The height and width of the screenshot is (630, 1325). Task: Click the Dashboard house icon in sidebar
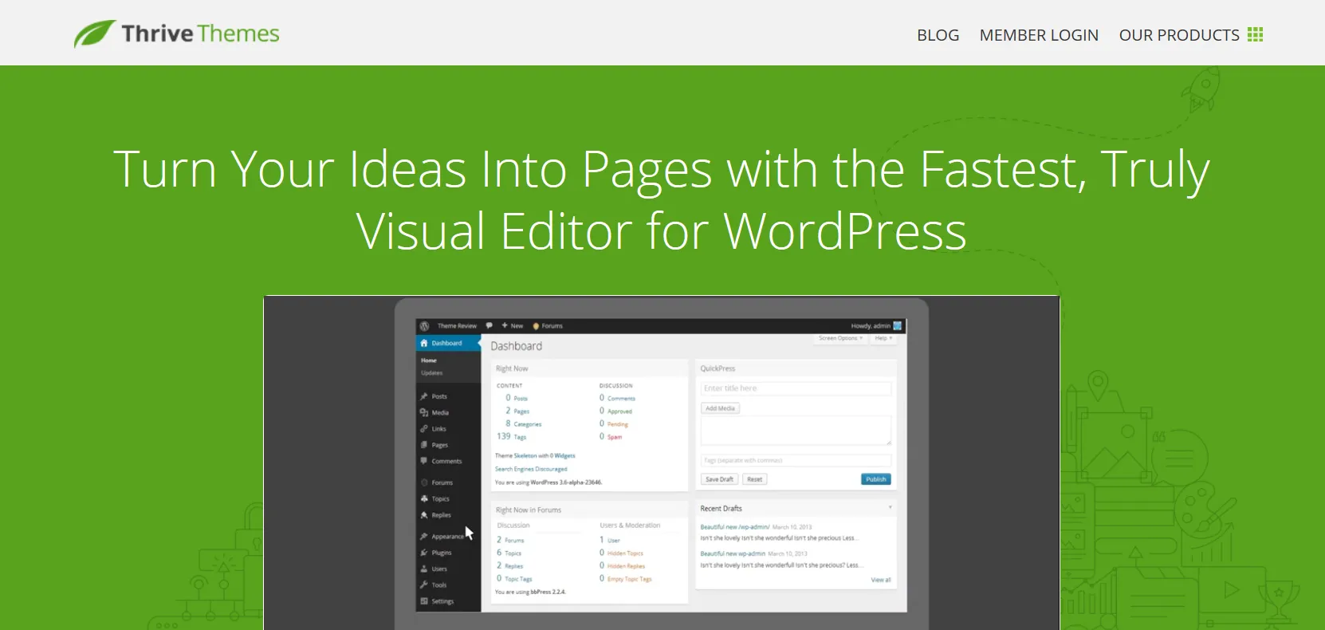pyautogui.click(x=424, y=343)
